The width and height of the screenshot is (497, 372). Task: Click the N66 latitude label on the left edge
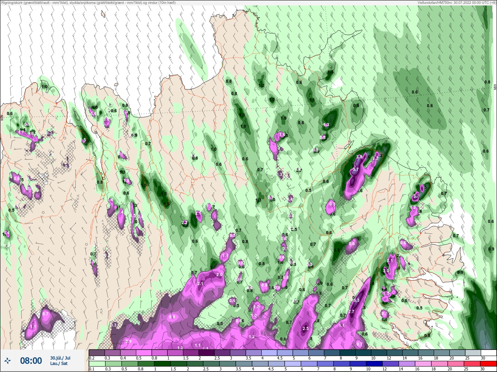coord(2,117)
